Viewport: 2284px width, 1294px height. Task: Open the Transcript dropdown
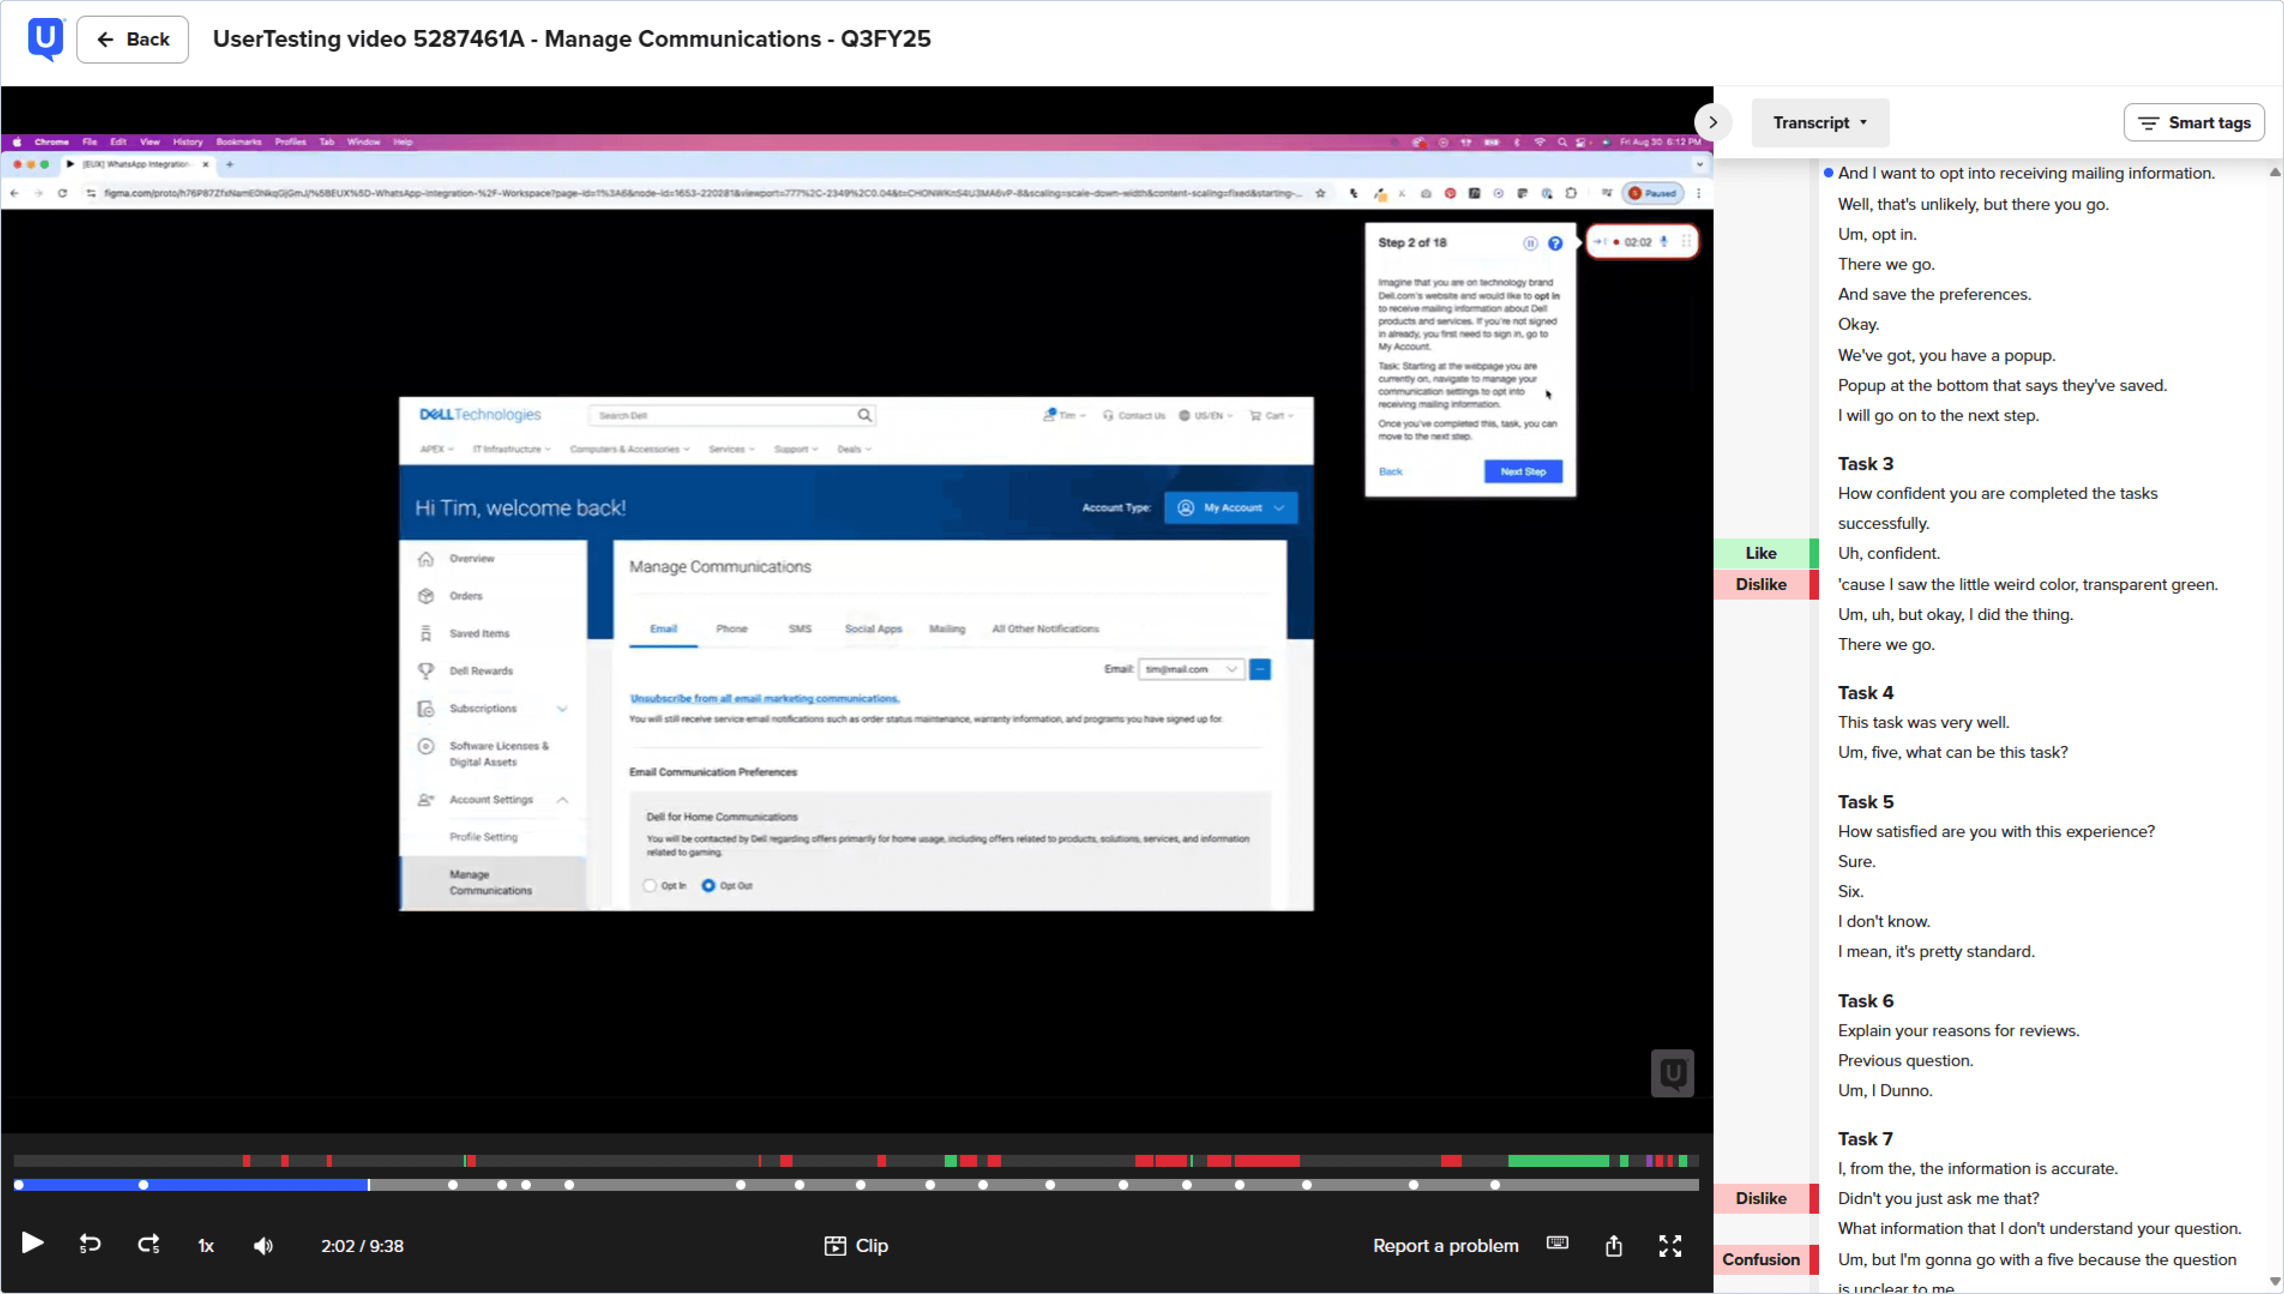1819,123
